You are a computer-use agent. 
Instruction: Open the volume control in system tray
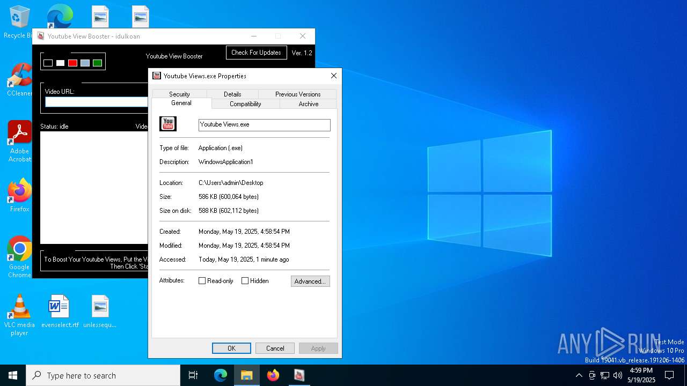click(x=618, y=375)
